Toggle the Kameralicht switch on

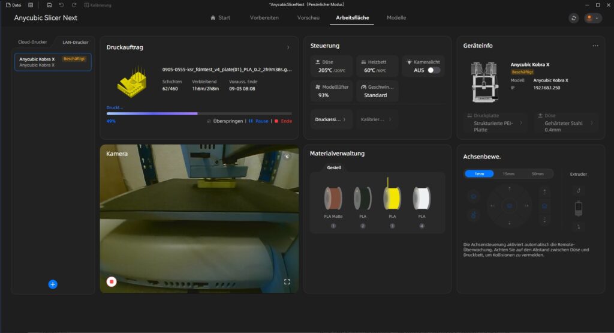(x=434, y=70)
